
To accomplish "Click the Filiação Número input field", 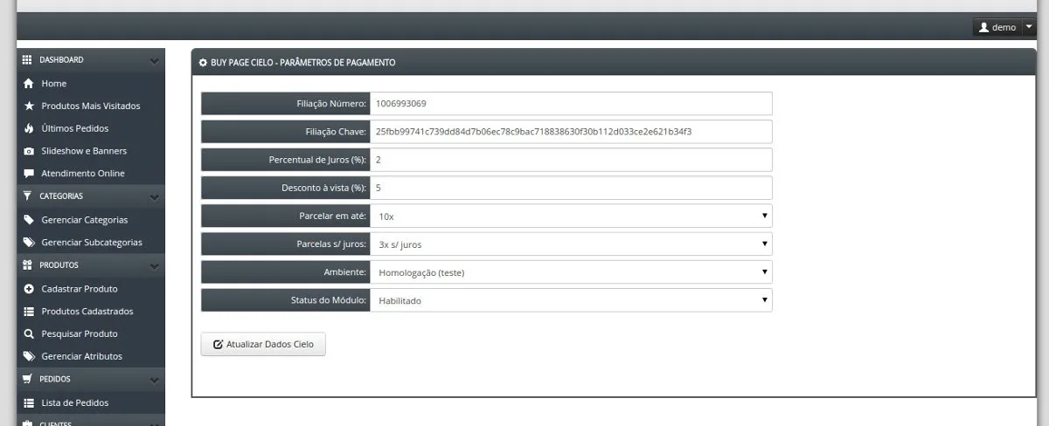I will pyautogui.click(x=571, y=103).
